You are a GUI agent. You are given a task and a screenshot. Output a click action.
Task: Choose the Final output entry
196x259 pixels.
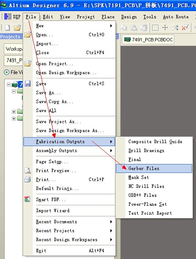coord(154,159)
